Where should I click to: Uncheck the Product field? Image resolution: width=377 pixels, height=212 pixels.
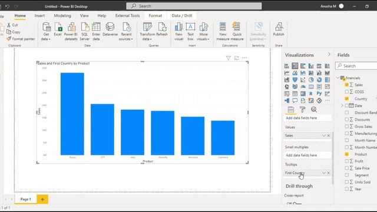coord(347,154)
